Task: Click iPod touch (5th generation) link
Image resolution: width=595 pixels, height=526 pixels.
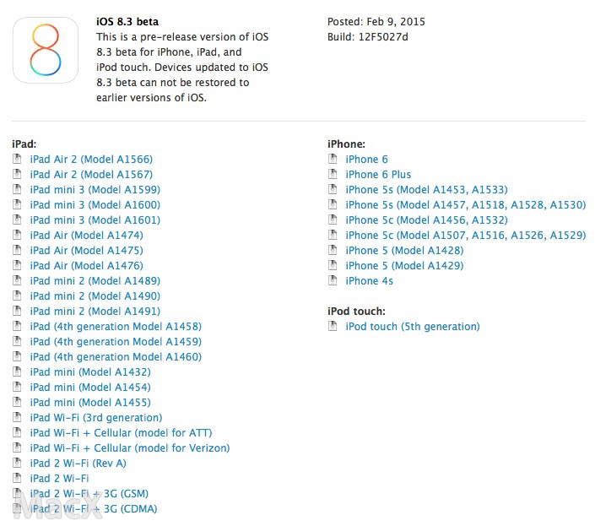Action: pos(412,327)
